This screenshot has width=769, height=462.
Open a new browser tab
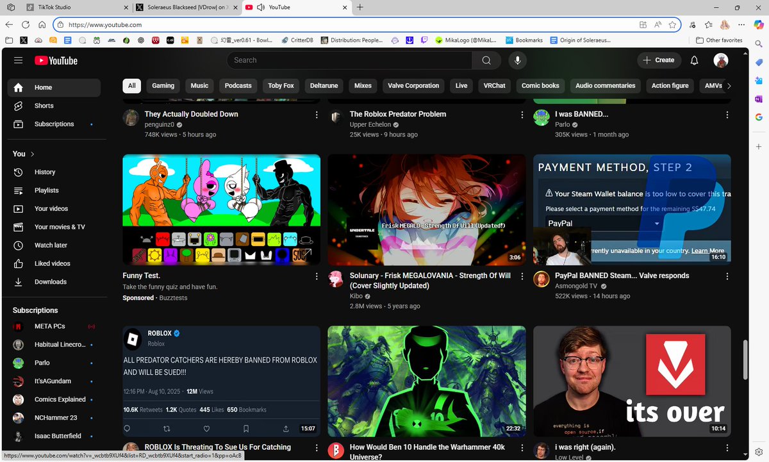coord(360,7)
